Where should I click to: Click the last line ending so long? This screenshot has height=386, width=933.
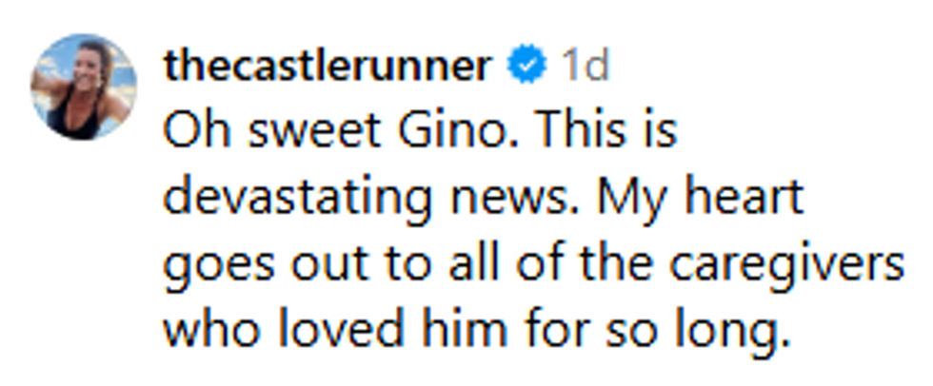pos(476,331)
